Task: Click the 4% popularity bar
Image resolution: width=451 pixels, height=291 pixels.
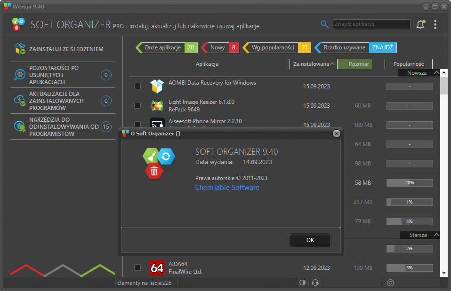Action: (x=410, y=221)
